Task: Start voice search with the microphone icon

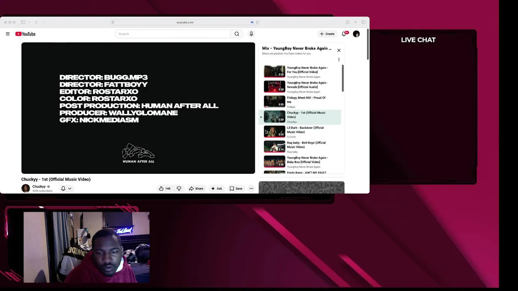Action: pyautogui.click(x=251, y=34)
